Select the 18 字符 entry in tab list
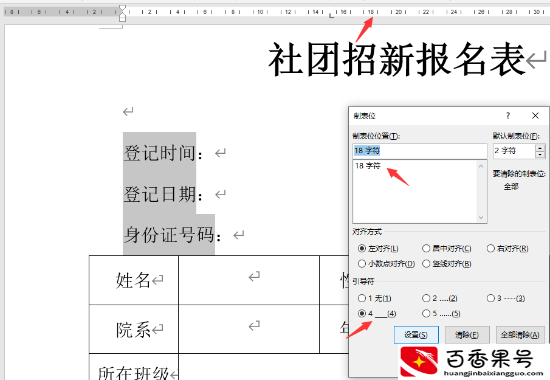 (368, 165)
